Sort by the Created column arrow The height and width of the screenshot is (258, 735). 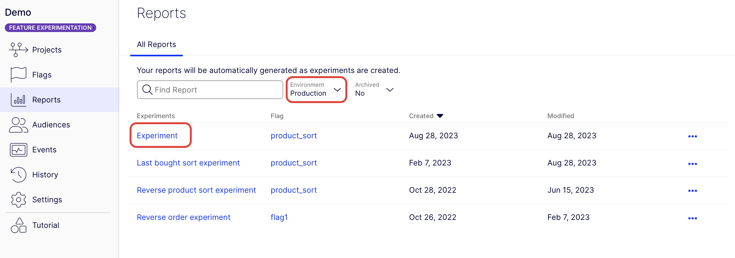[x=440, y=116]
